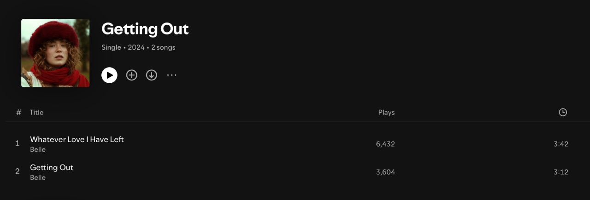Click track number 2 in the list
Screen dimensions: 590x200
click(18, 171)
